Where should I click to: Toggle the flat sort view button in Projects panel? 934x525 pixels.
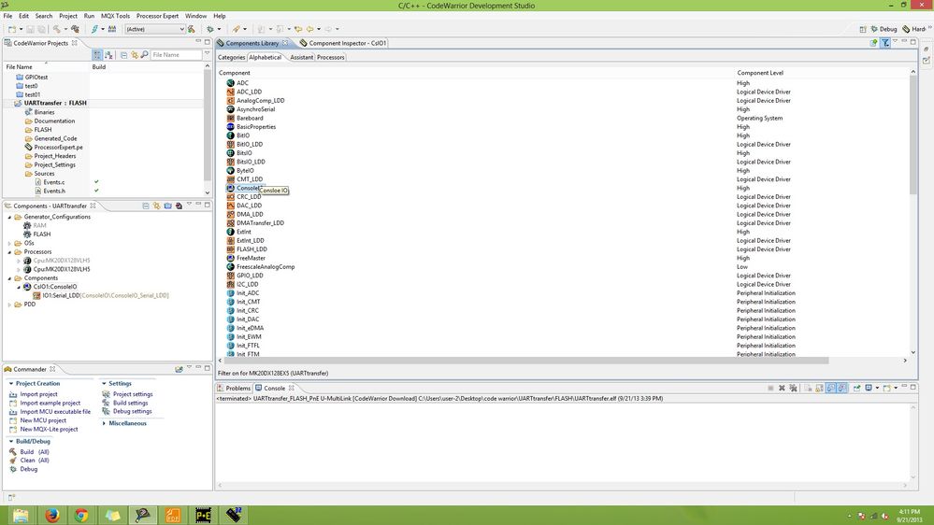pyautogui.click(x=109, y=55)
